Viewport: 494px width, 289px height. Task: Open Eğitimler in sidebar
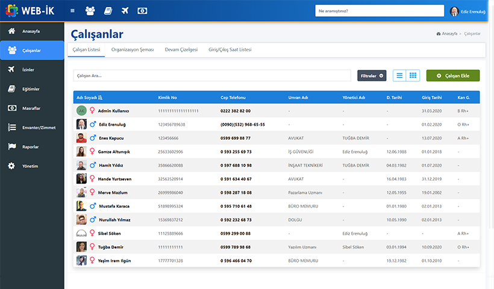[x=32, y=89]
